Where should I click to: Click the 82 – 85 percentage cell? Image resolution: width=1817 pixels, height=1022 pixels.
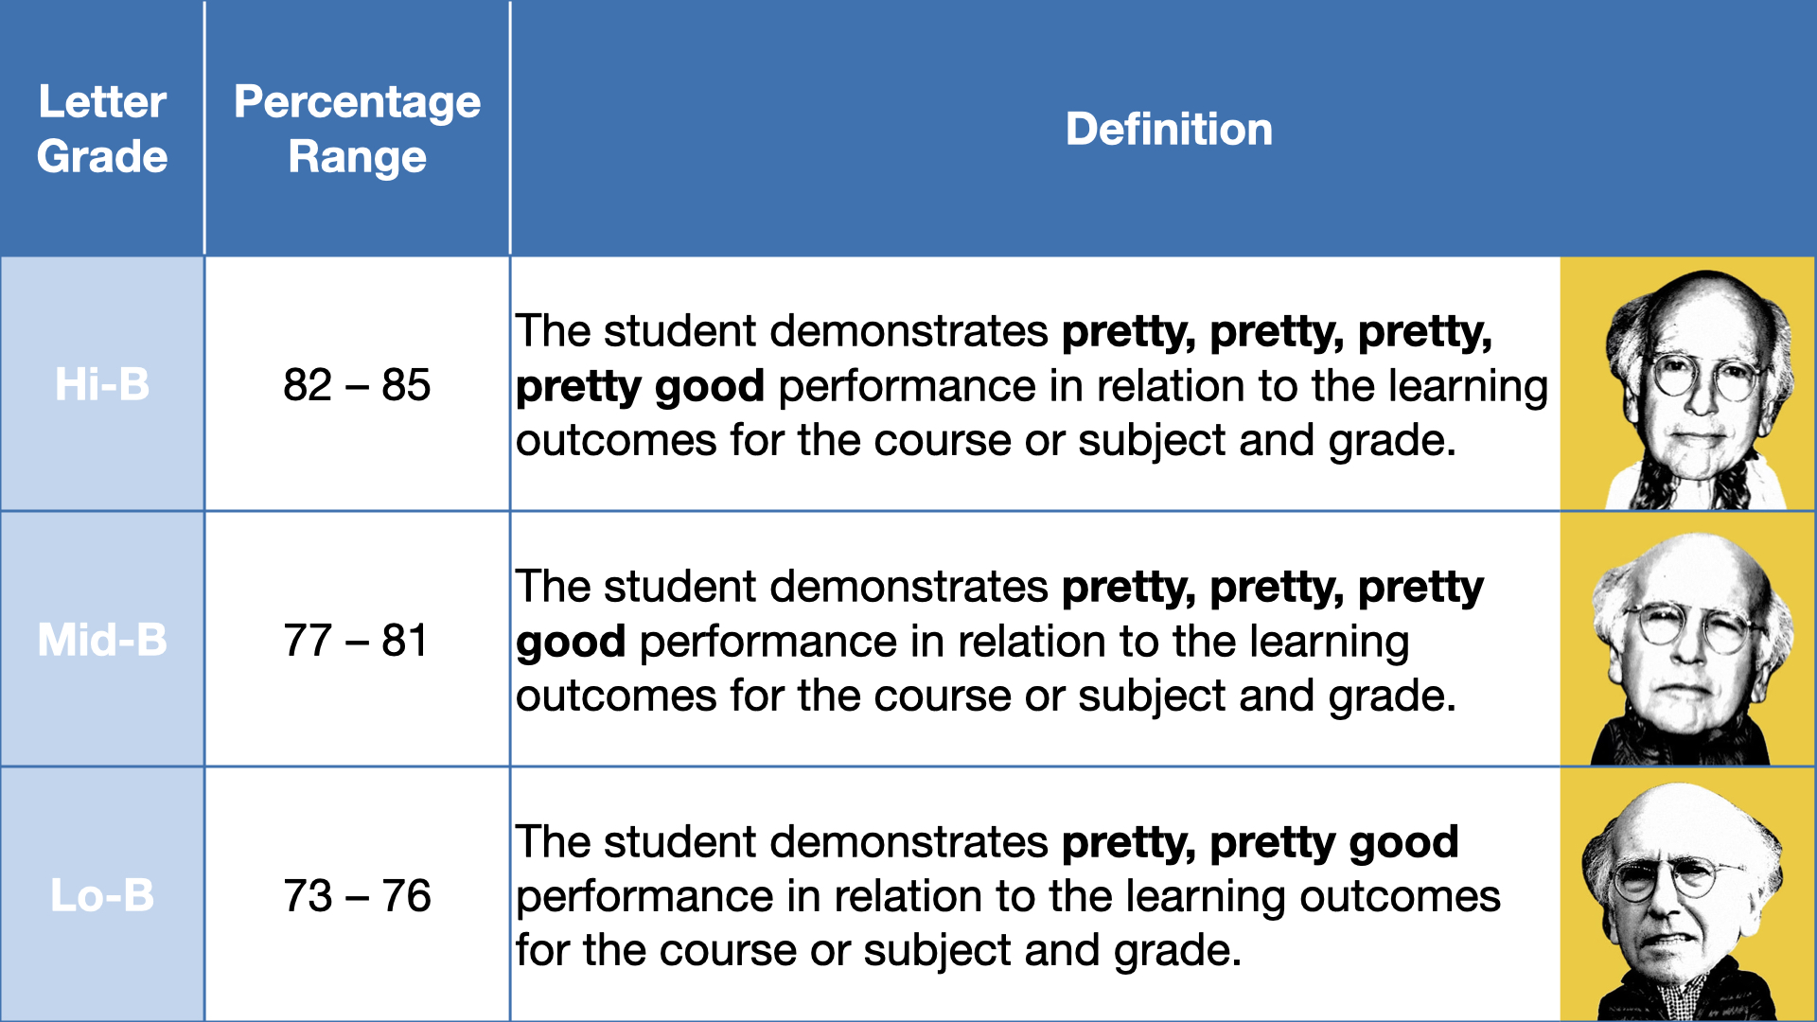357,384
